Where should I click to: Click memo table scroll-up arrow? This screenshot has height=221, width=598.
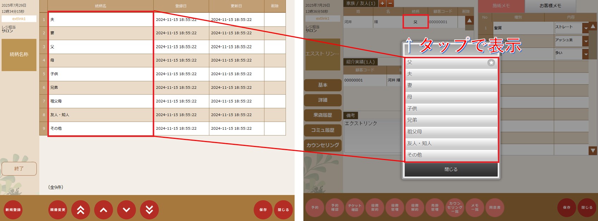coord(593,26)
